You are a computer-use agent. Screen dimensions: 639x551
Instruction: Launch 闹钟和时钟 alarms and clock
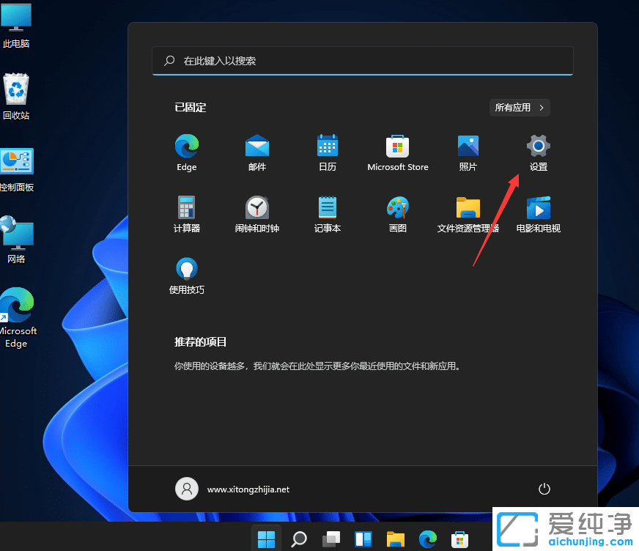coord(257,207)
